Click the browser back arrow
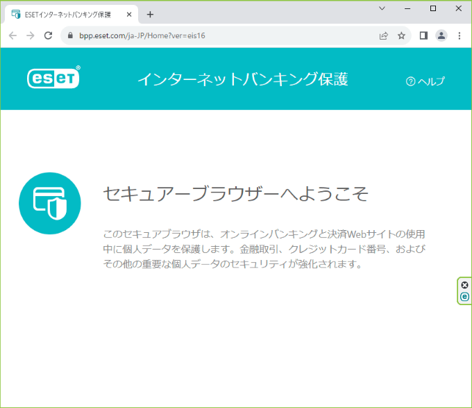 (x=12, y=35)
